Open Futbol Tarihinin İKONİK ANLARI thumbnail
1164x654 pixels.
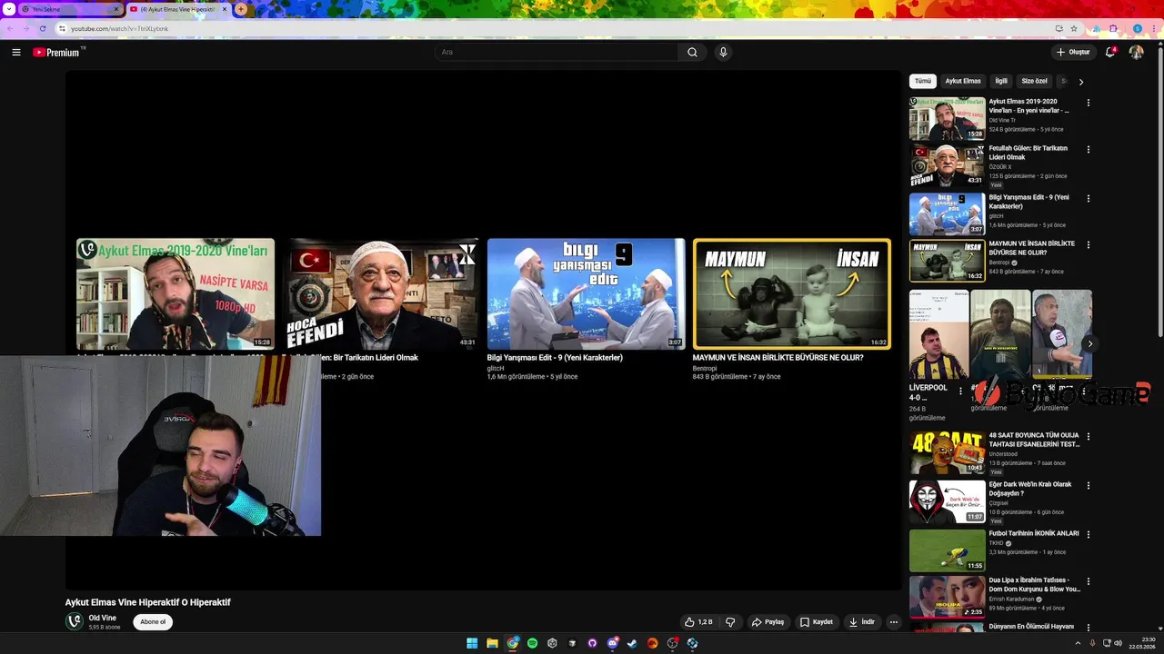[947, 550]
